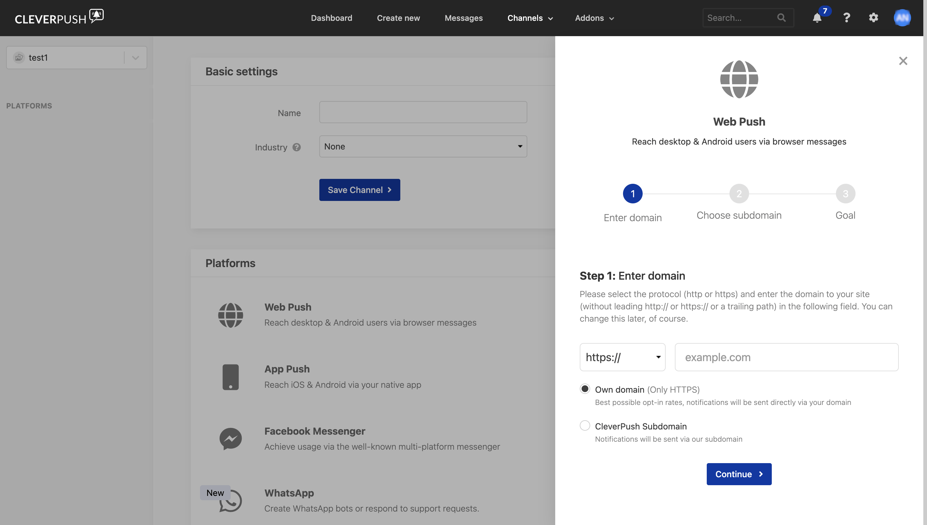
Task: Click the test1 channel avatar icon
Action: click(19, 58)
